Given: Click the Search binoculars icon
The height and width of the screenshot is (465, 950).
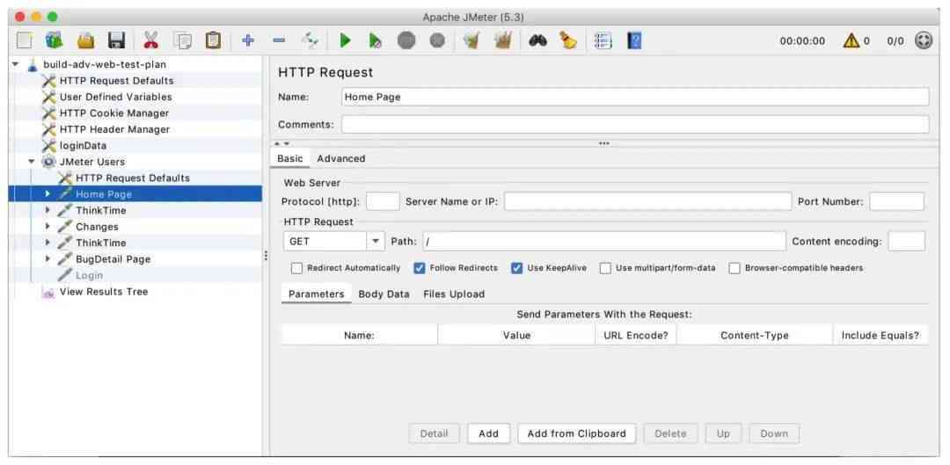Looking at the screenshot, I should tap(538, 40).
